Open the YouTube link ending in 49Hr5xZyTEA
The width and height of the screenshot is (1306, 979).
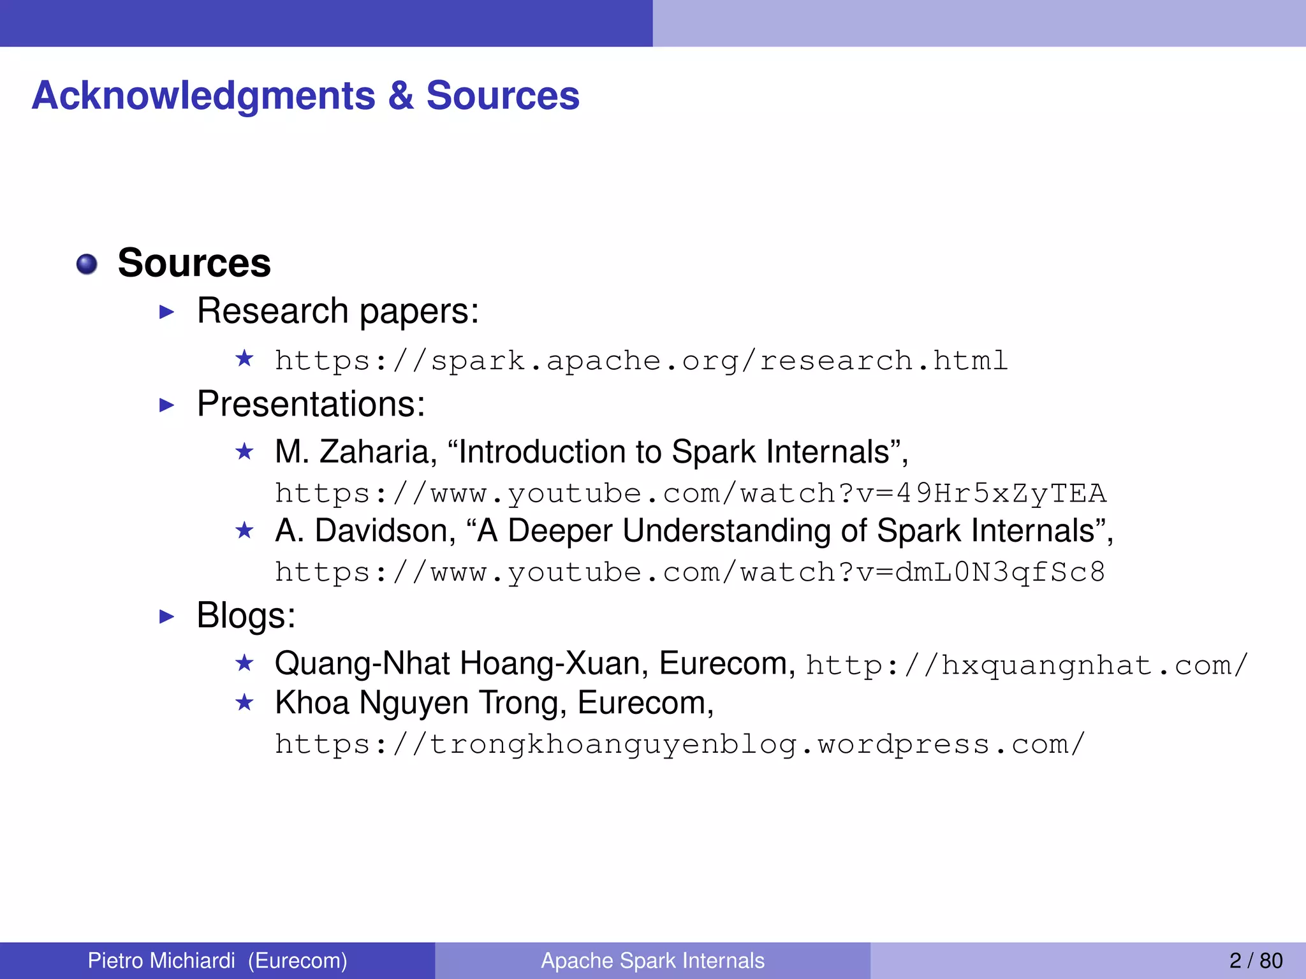690,494
